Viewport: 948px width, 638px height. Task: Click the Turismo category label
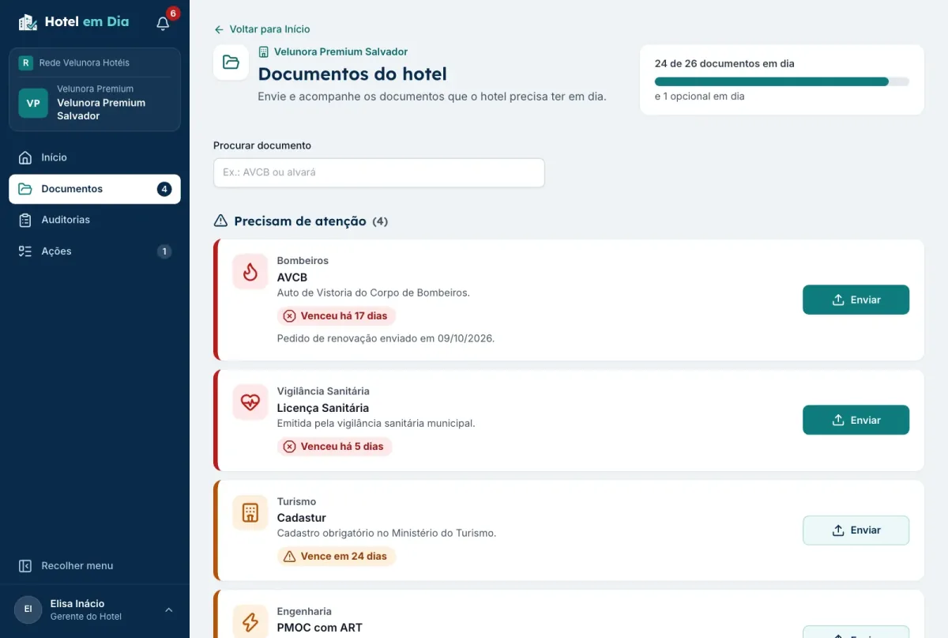(296, 501)
